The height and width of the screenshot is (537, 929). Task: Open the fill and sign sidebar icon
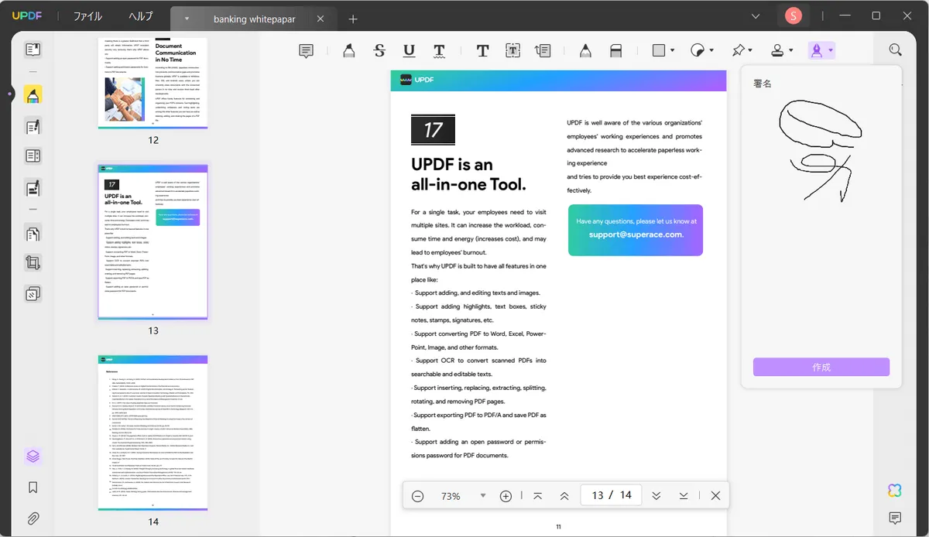[33, 187]
